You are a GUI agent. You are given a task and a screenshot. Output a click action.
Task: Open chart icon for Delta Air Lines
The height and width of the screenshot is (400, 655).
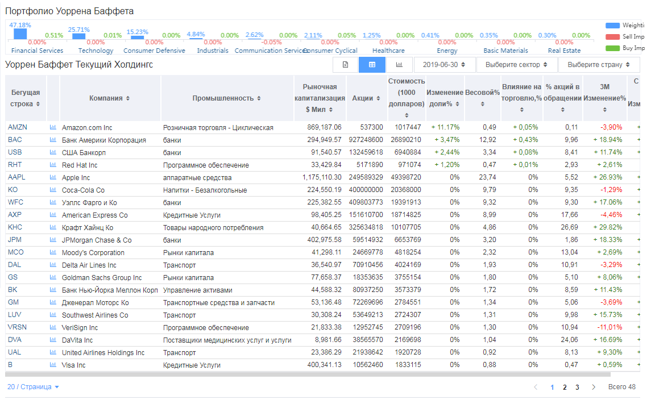[x=53, y=265]
